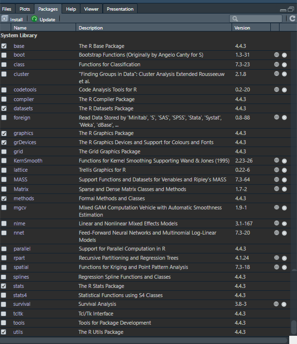This screenshot has width=297, height=344.
Task: Click the Install packages button
Action: 12,19
